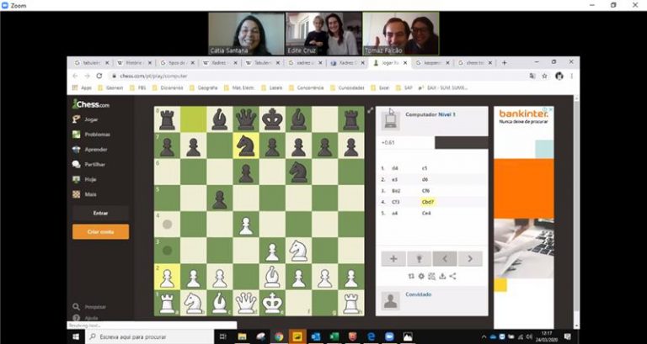
Task: Click the Entrar login button
Action: pos(100,214)
